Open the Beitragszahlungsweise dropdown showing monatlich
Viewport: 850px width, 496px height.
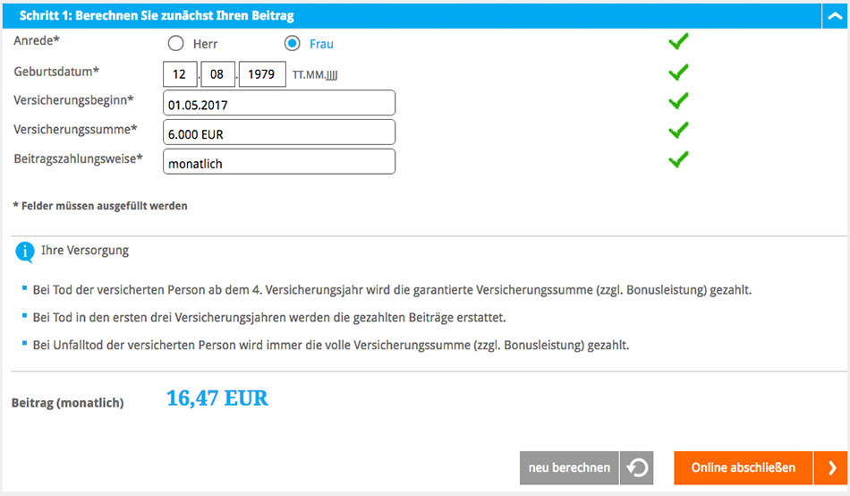[x=279, y=162]
